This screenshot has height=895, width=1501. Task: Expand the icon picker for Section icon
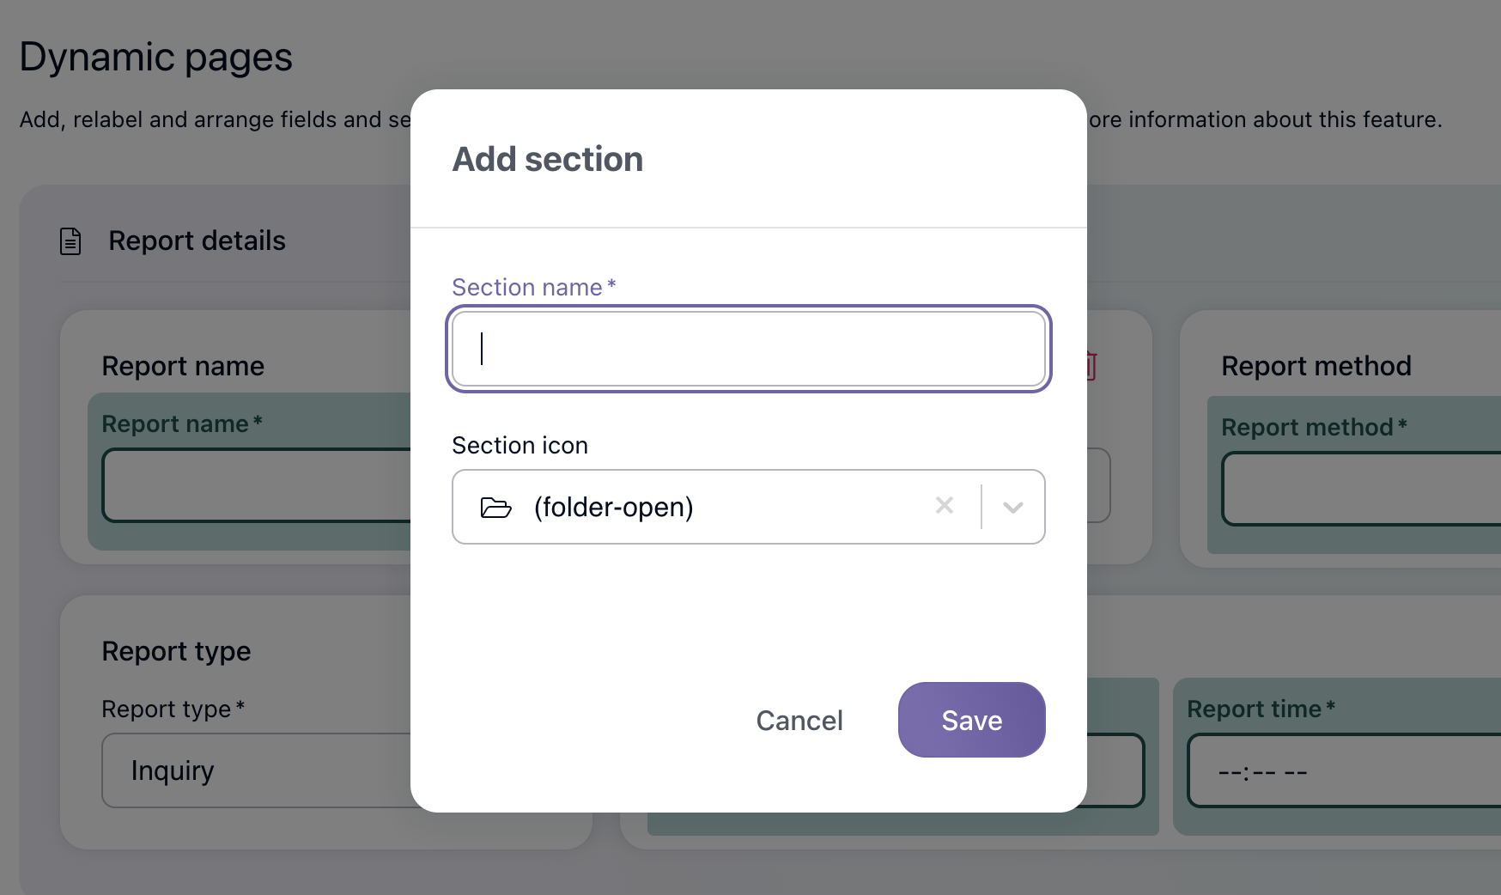(1013, 508)
